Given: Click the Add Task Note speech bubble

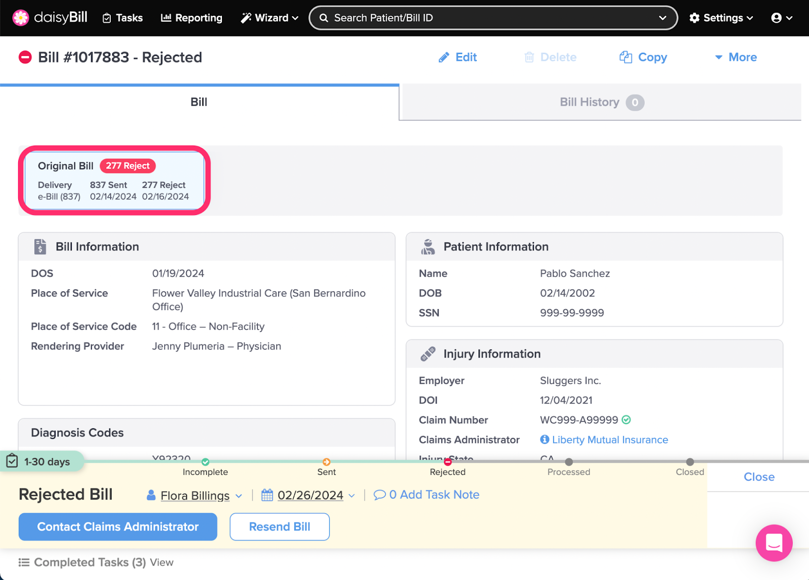Looking at the screenshot, I should tap(379, 495).
